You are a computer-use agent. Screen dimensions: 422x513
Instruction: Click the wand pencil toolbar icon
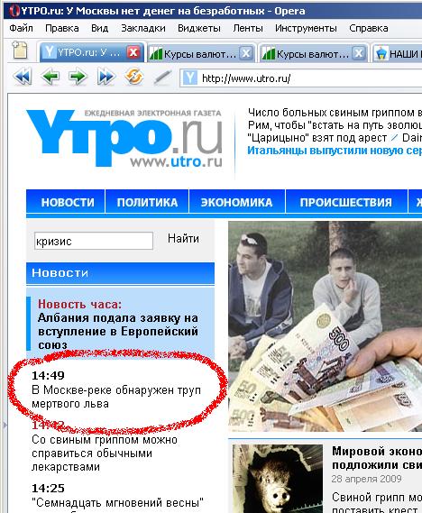162,78
